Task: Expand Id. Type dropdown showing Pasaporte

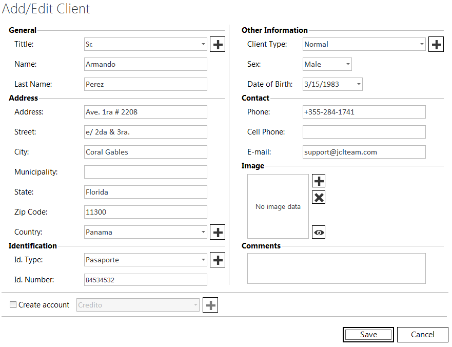Action: [146, 260]
